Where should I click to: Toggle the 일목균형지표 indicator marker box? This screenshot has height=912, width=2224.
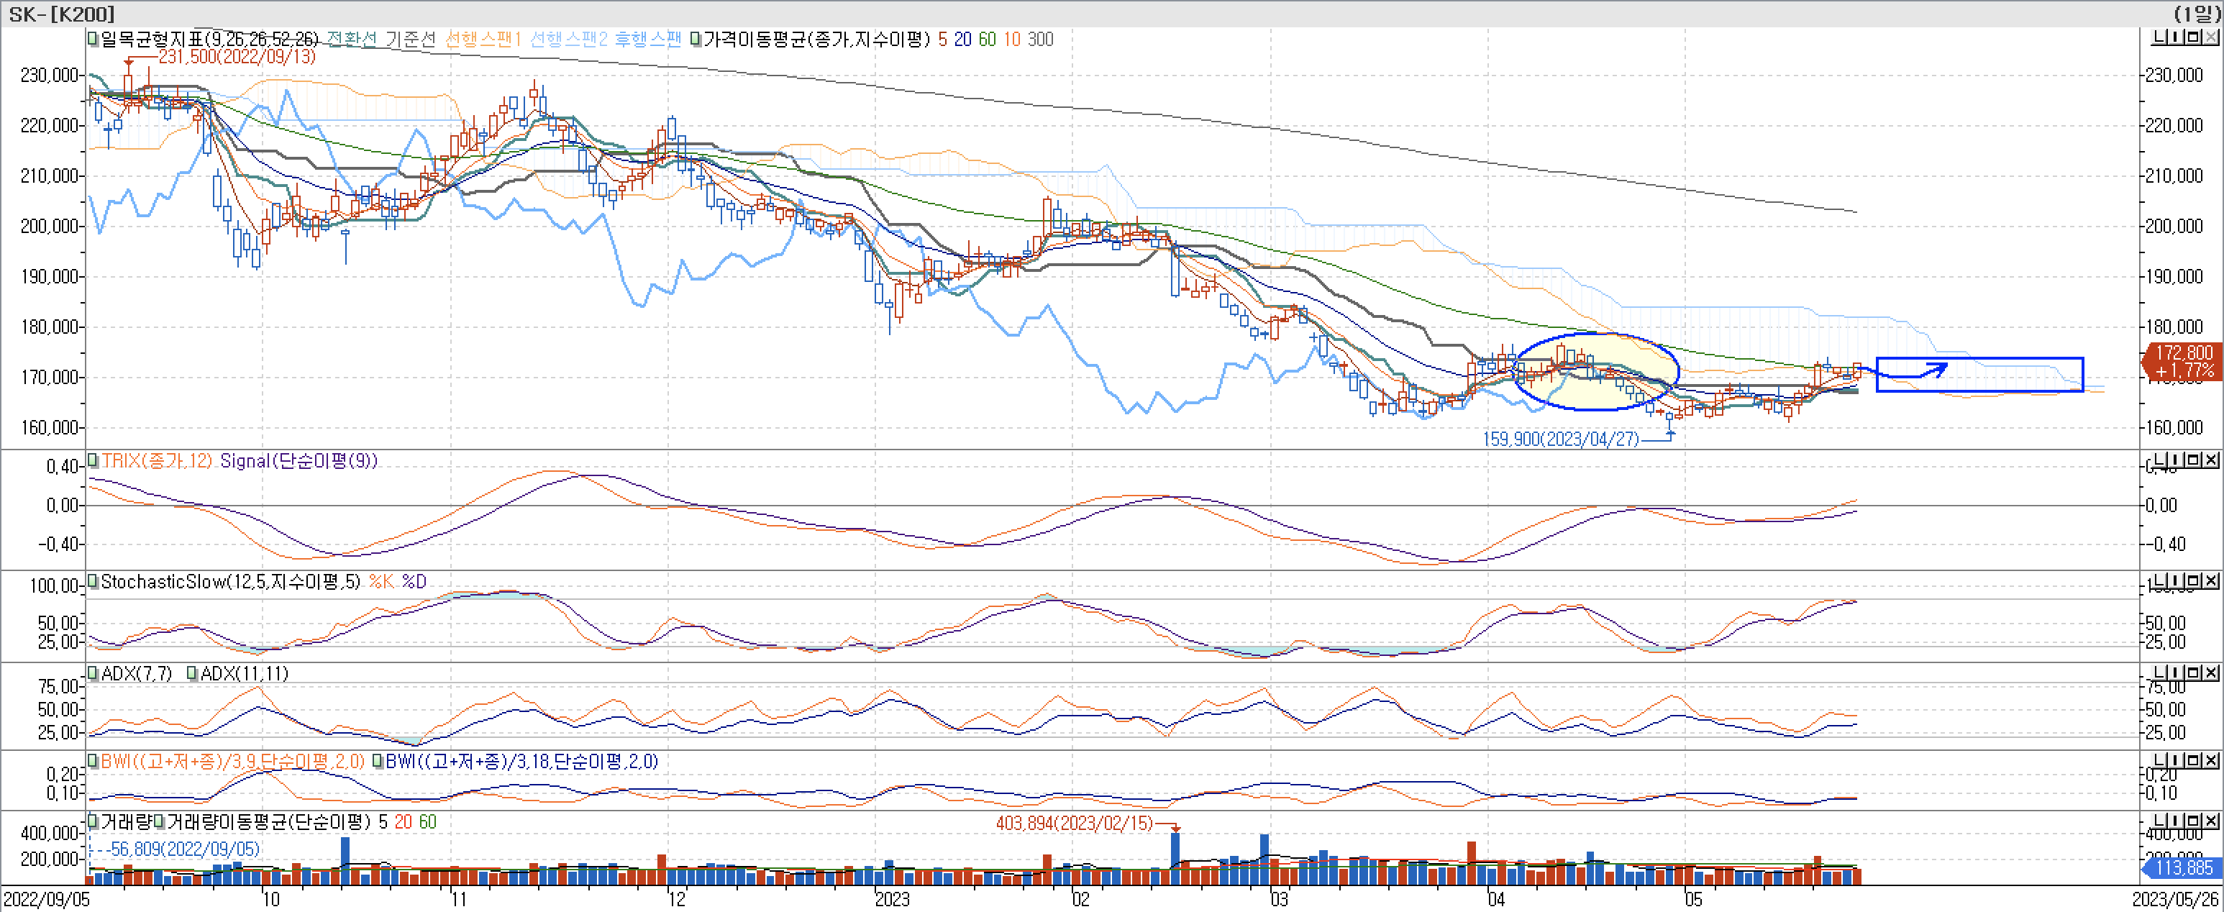(x=92, y=39)
